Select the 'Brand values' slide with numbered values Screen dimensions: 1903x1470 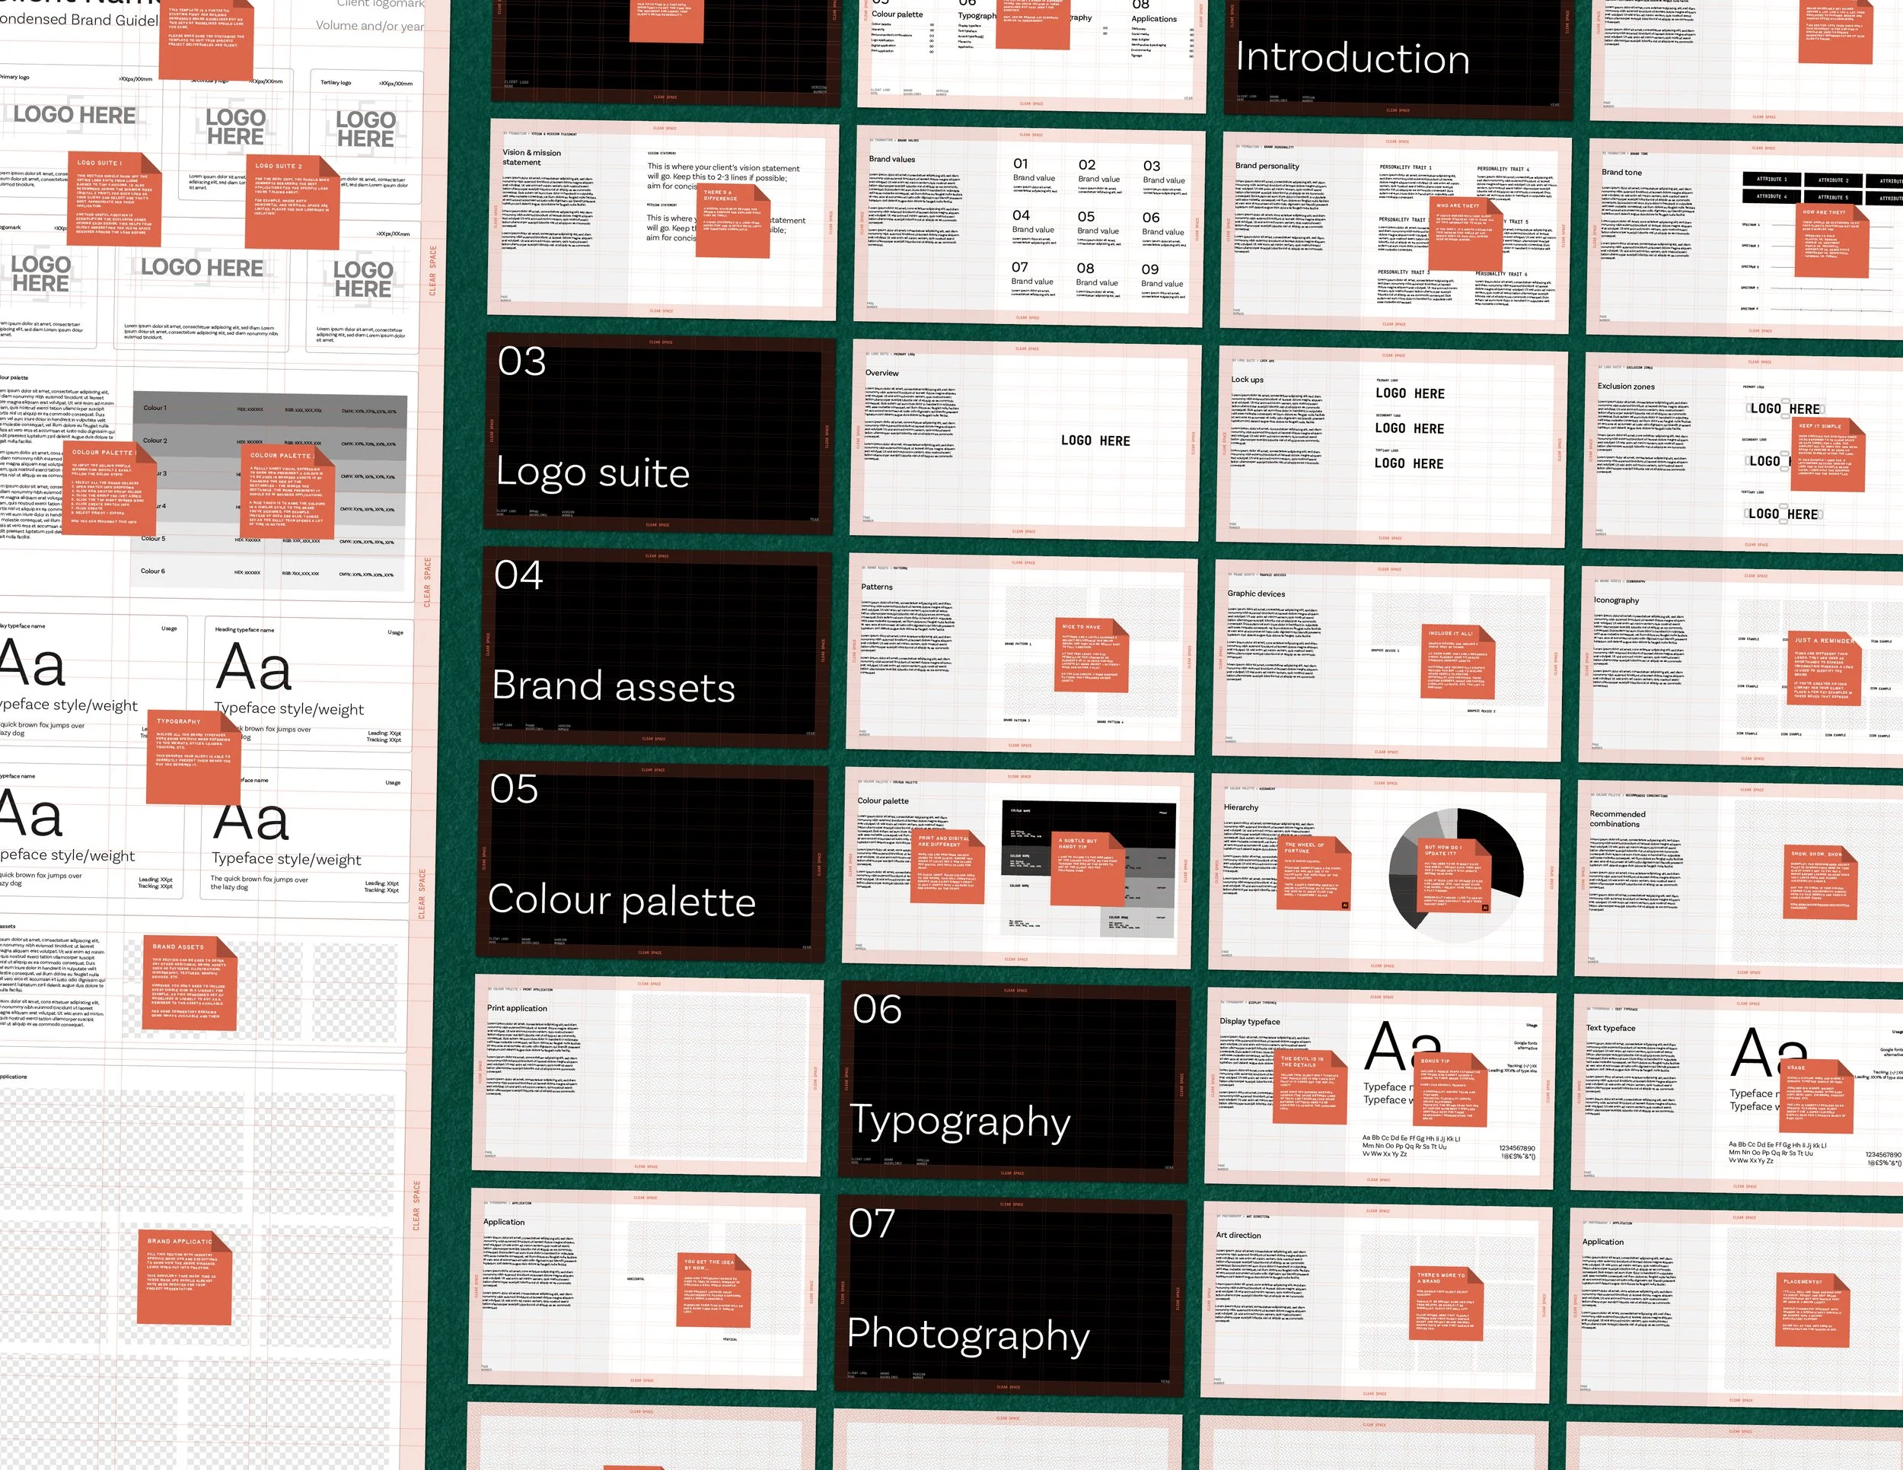pyautogui.click(x=1030, y=227)
